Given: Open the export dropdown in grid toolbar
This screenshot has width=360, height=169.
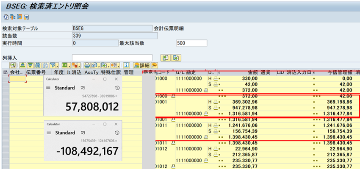Looking at the screenshot, I should [x=105, y=65].
